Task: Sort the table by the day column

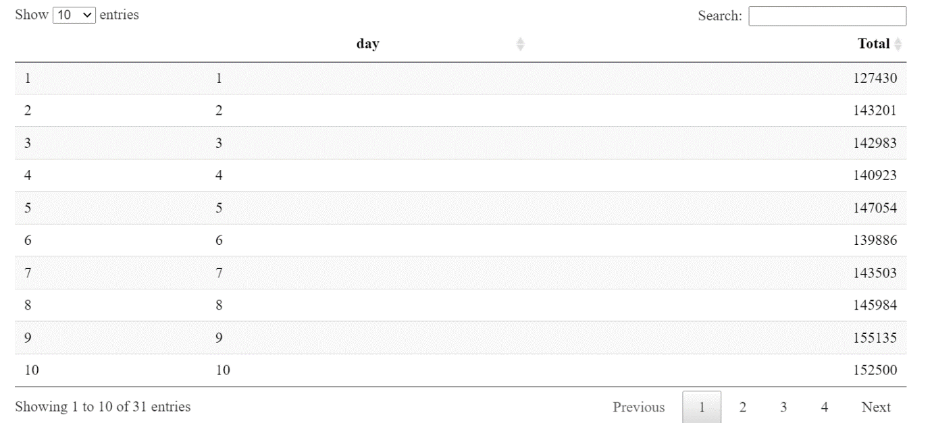Action: pyautogui.click(x=367, y=43)
